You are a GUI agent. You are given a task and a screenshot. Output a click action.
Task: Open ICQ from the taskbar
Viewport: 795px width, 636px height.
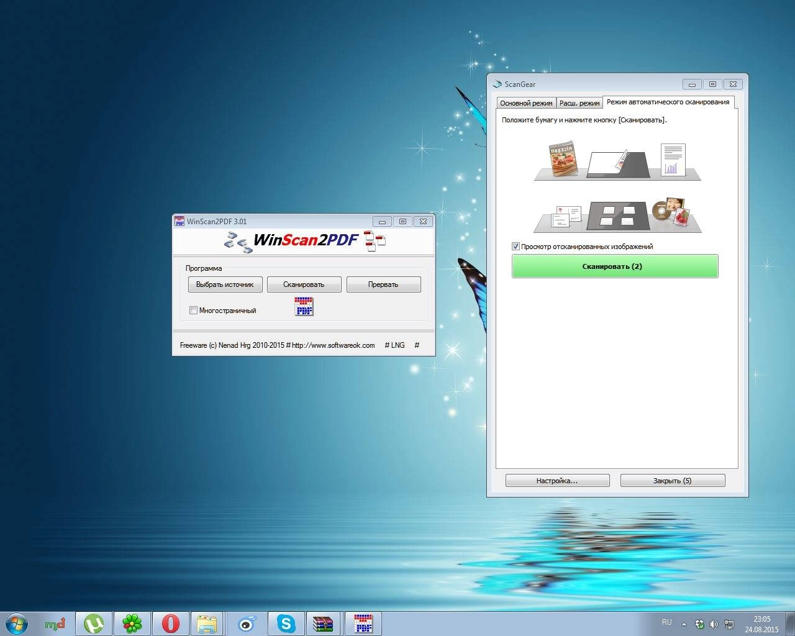132,624
